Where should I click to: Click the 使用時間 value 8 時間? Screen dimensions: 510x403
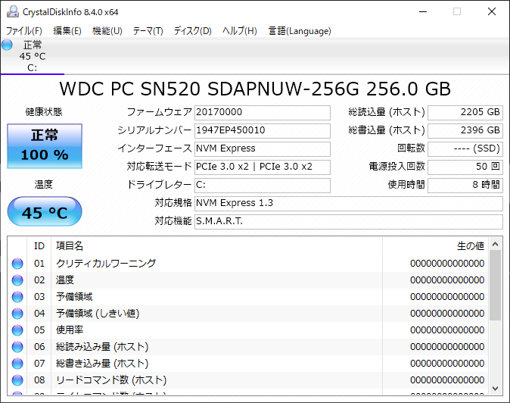[465, 186]
